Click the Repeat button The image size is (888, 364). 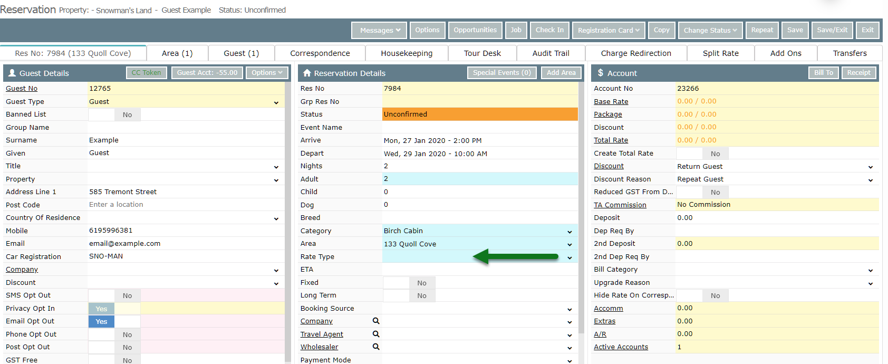[762, 30]
